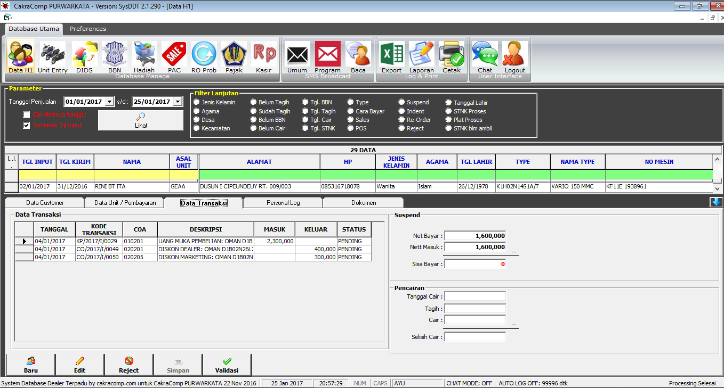Click the BBN police emblem icon
The height and width of the screenshot is (388, 724).
click(x=114, y=55)
